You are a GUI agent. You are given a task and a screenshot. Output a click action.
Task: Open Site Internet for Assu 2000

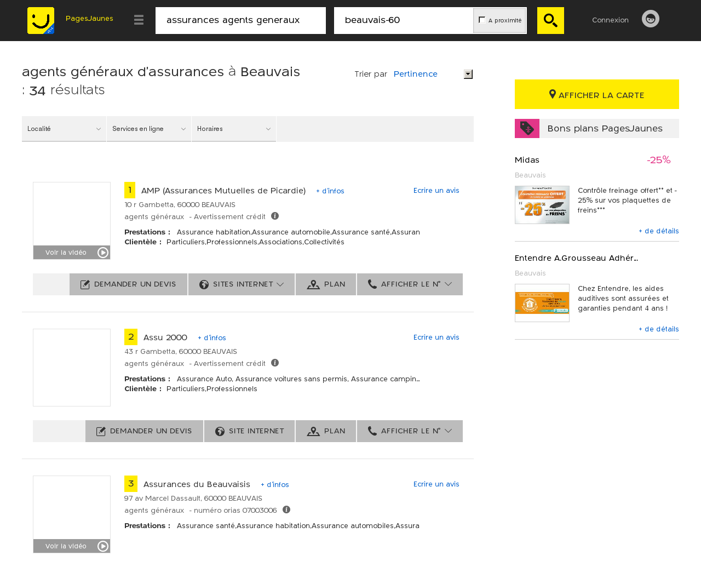[x=249, y=431]
